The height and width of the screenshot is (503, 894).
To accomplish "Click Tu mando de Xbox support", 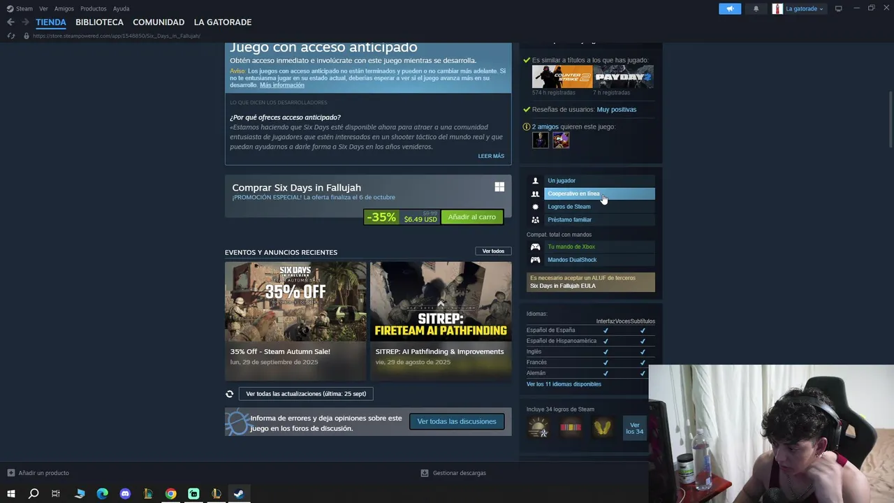I will click(x=599, y=247).
